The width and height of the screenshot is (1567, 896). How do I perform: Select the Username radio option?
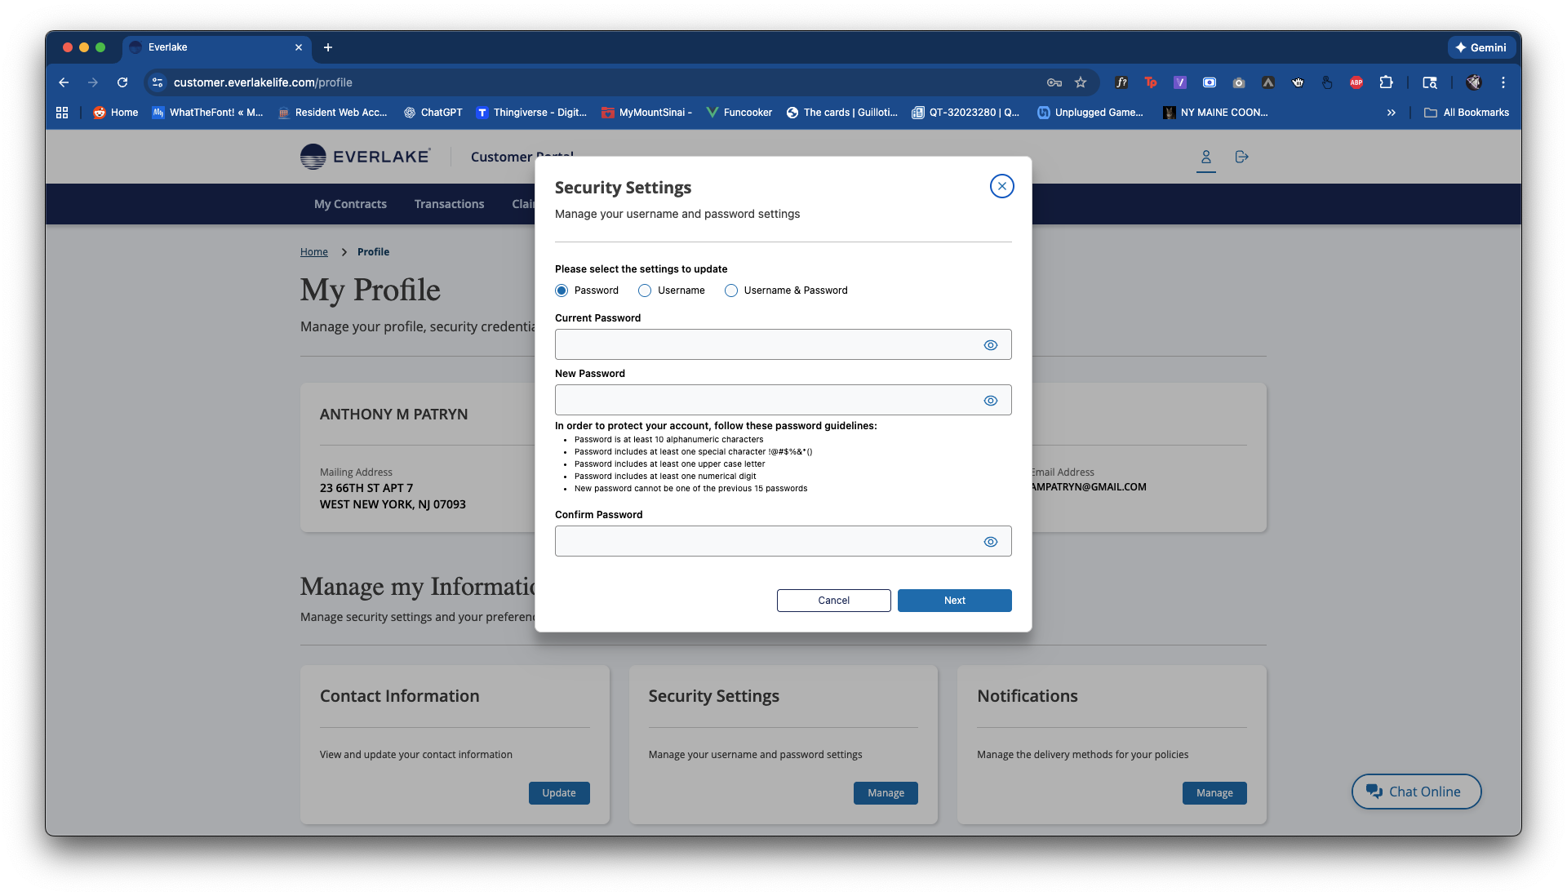point(645,291)
